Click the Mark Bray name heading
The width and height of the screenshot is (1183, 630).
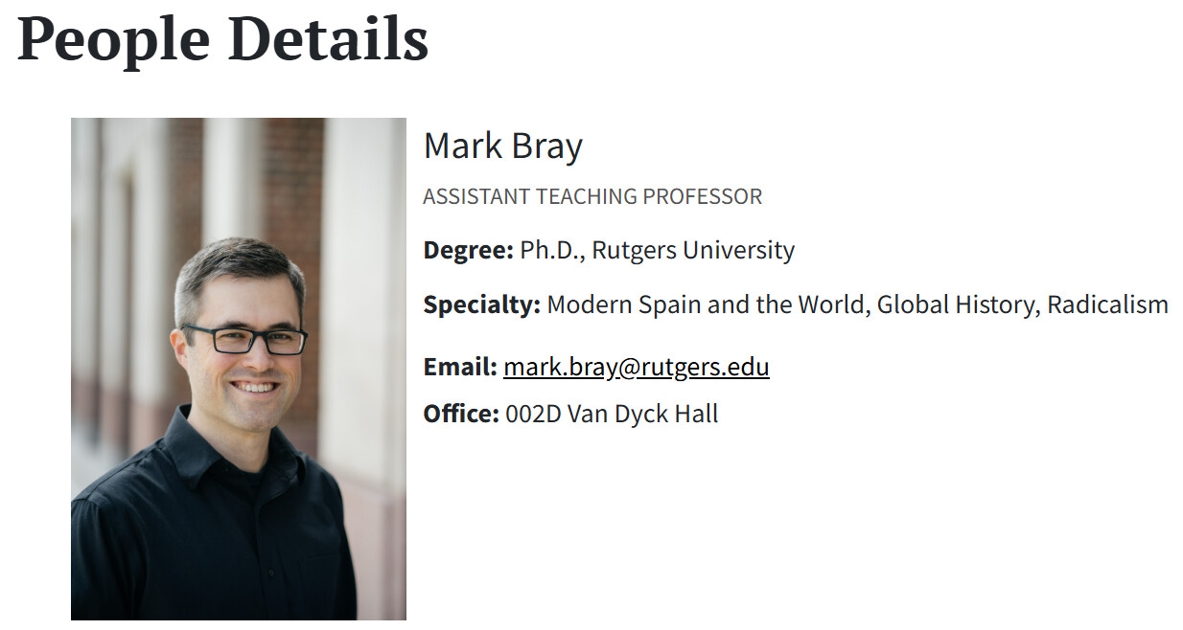coord(502,146)
